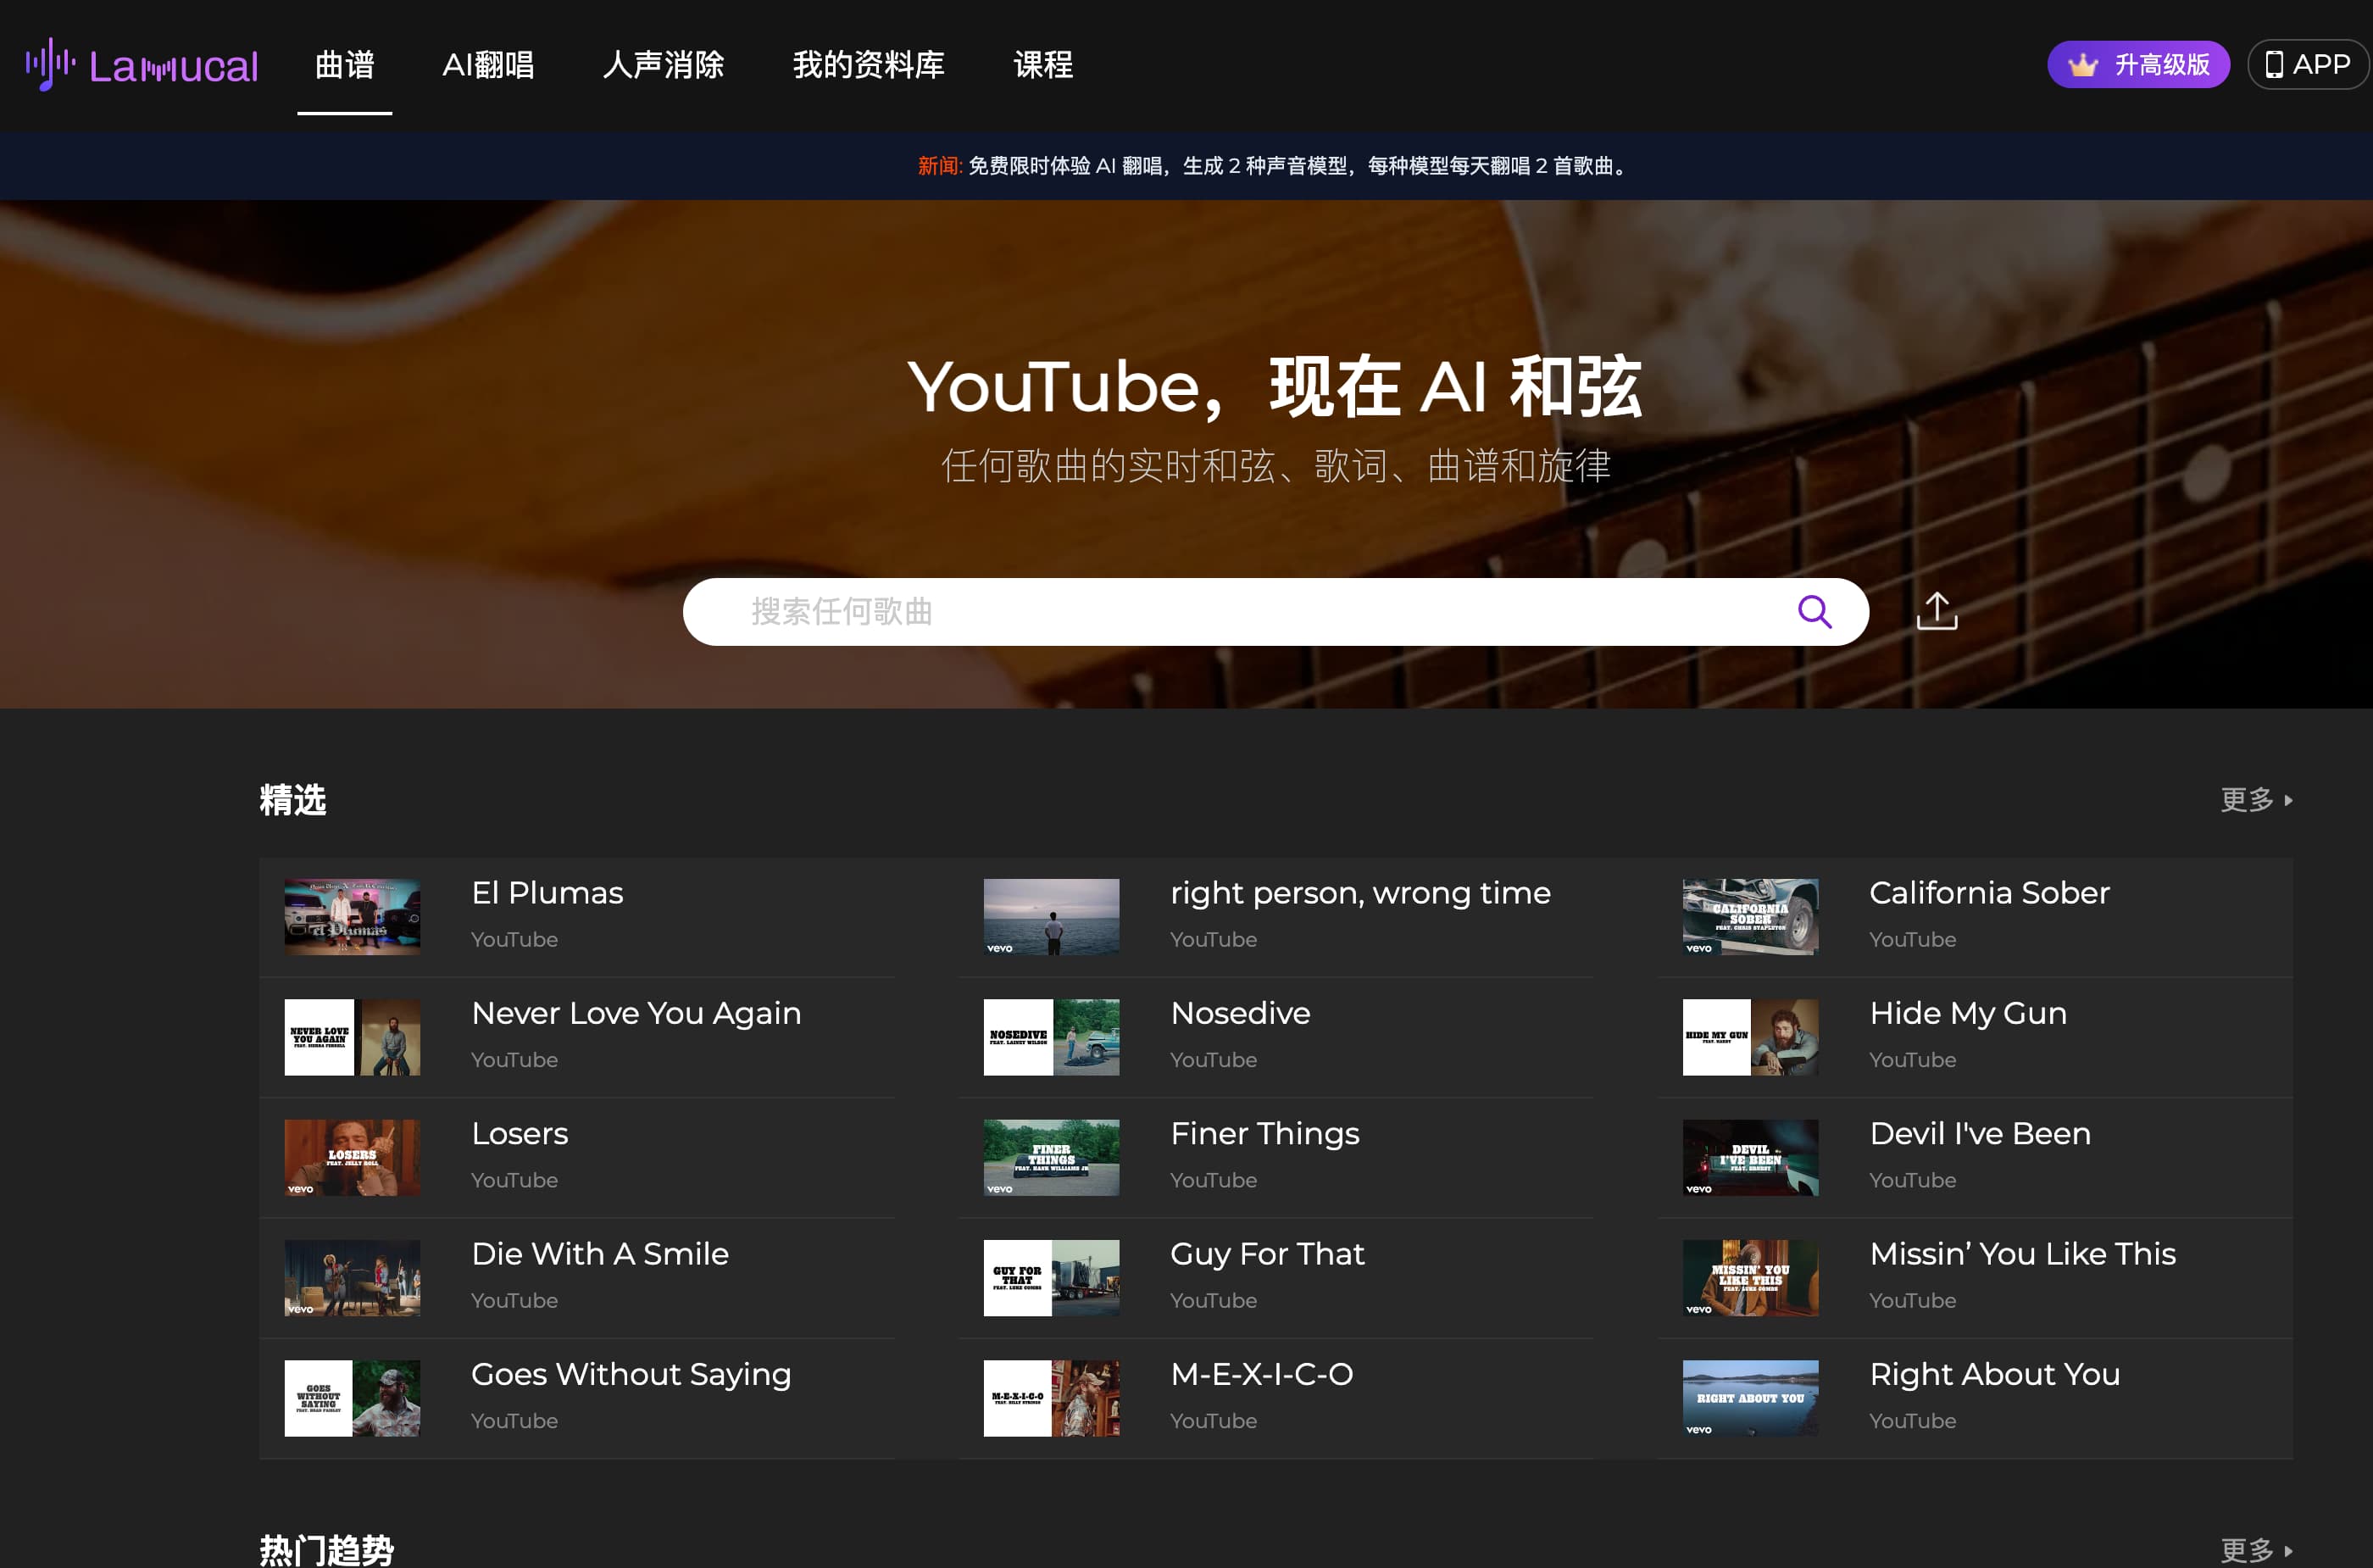2373x1568 pixels.
Task: Open Devil I've Been thumbnail
Action: [x=1750, y=1158]
